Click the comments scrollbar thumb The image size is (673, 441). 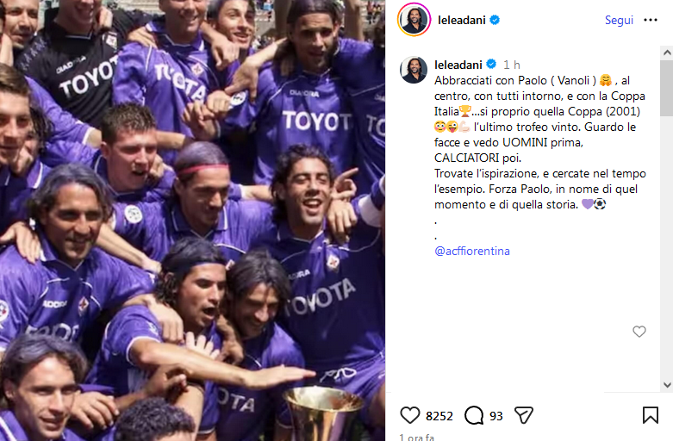pyautogui.click(x=667, y=88)
